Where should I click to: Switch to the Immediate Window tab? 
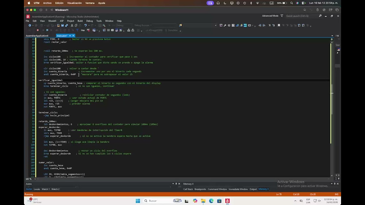pyautogui.click(x=238, y=189)
